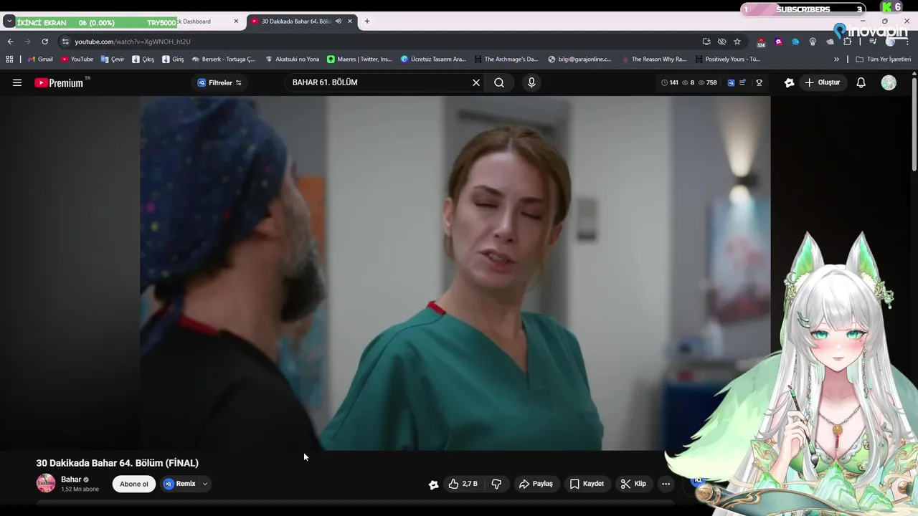
Task: Click the video title 30 Dakikada Bahar 64. Bölüm
Action: 118,463
